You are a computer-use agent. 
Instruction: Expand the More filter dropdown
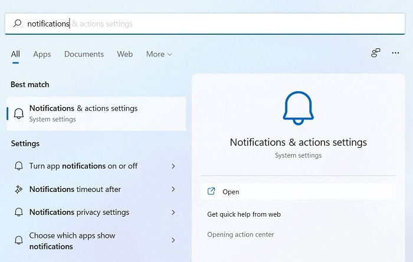[159, 54]
